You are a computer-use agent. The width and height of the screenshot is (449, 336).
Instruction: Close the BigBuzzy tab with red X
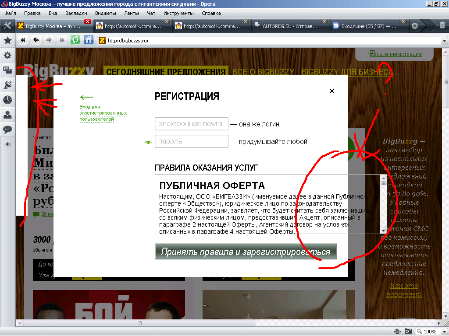point(88,21)
